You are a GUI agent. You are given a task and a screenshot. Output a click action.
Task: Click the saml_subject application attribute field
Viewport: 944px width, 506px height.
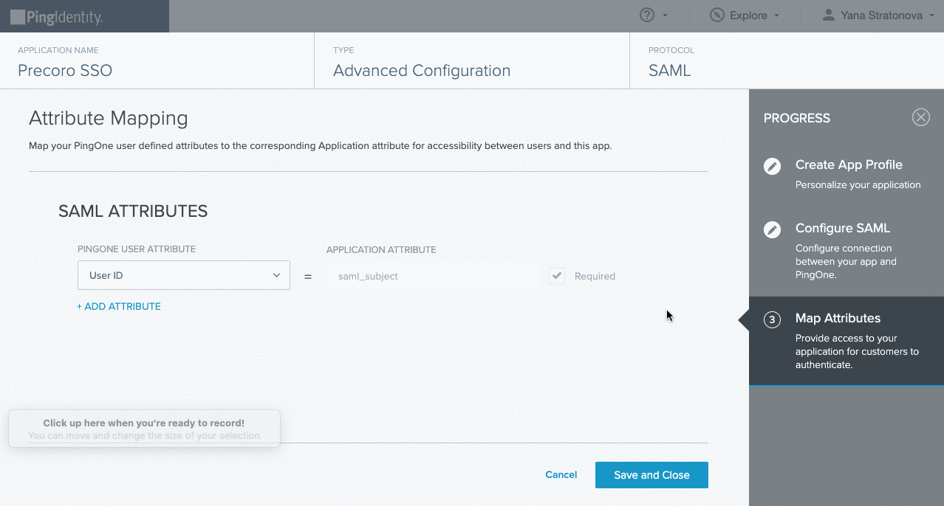coord(436,275)
